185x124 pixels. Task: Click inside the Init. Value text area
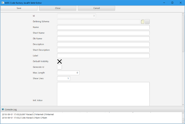103,94
